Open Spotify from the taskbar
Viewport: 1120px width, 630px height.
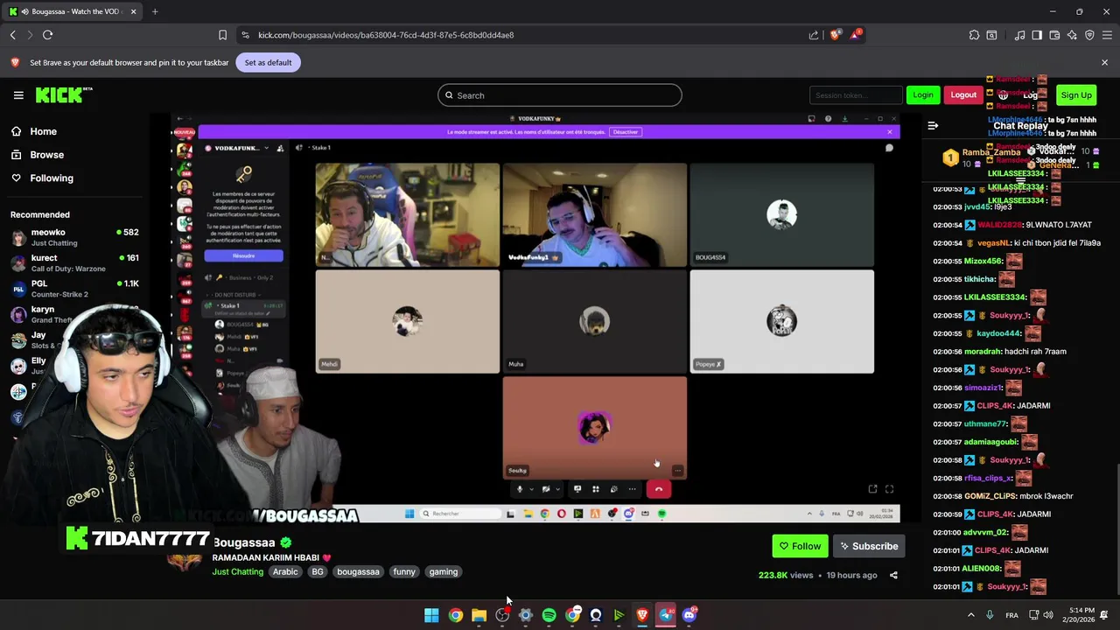tap(549, 615)
